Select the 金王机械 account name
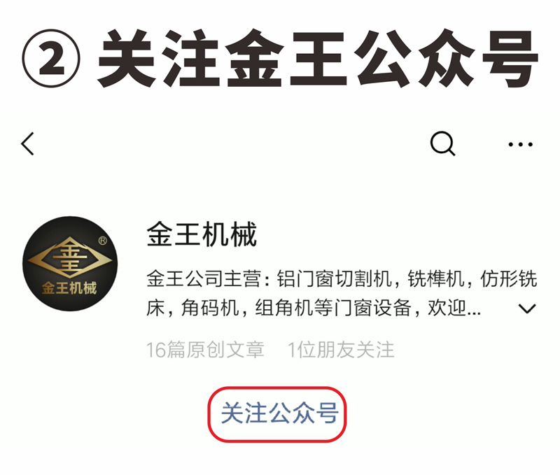 click(202, 234)
